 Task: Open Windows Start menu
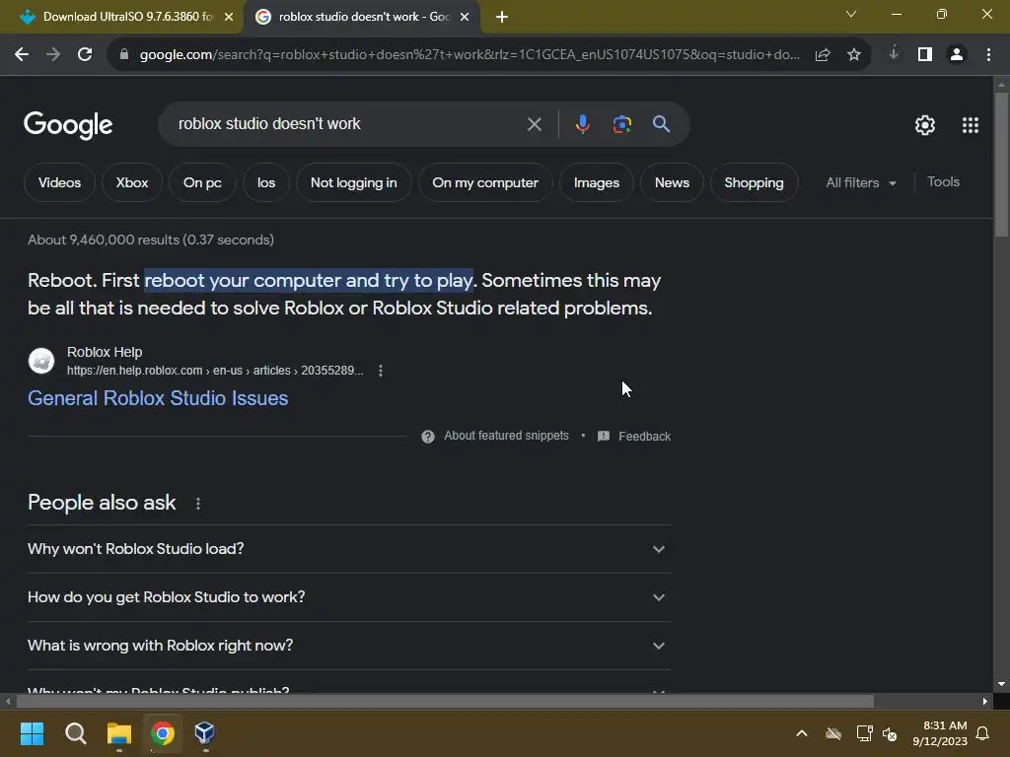pyautogui.click(x=32, y=733)
